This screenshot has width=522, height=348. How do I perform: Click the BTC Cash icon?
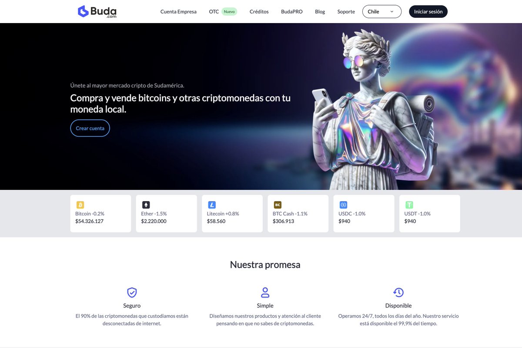click(x=278, y=205)
